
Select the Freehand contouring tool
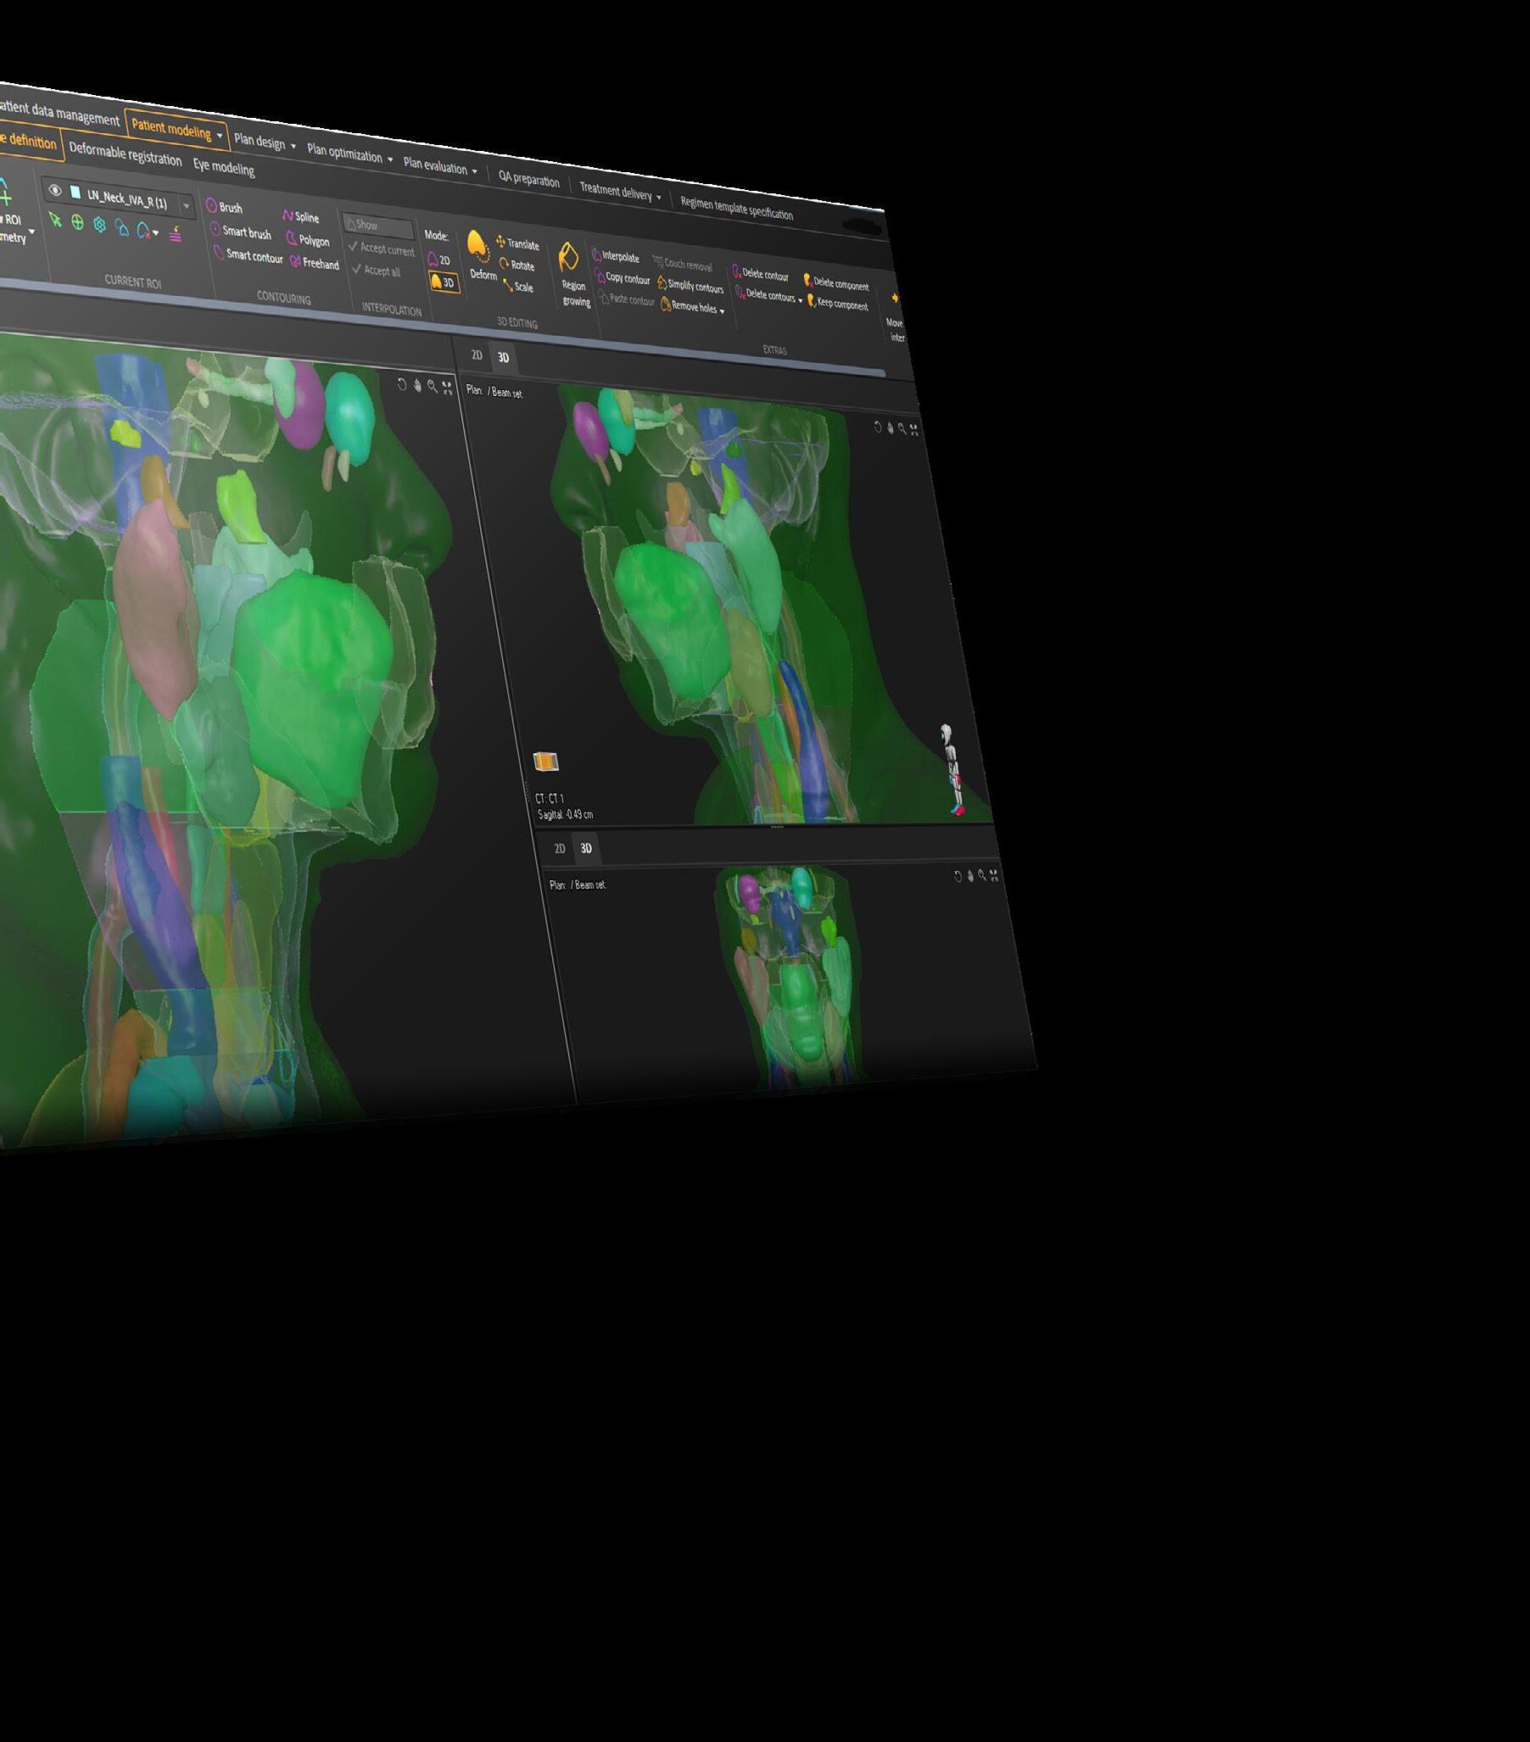315,263
